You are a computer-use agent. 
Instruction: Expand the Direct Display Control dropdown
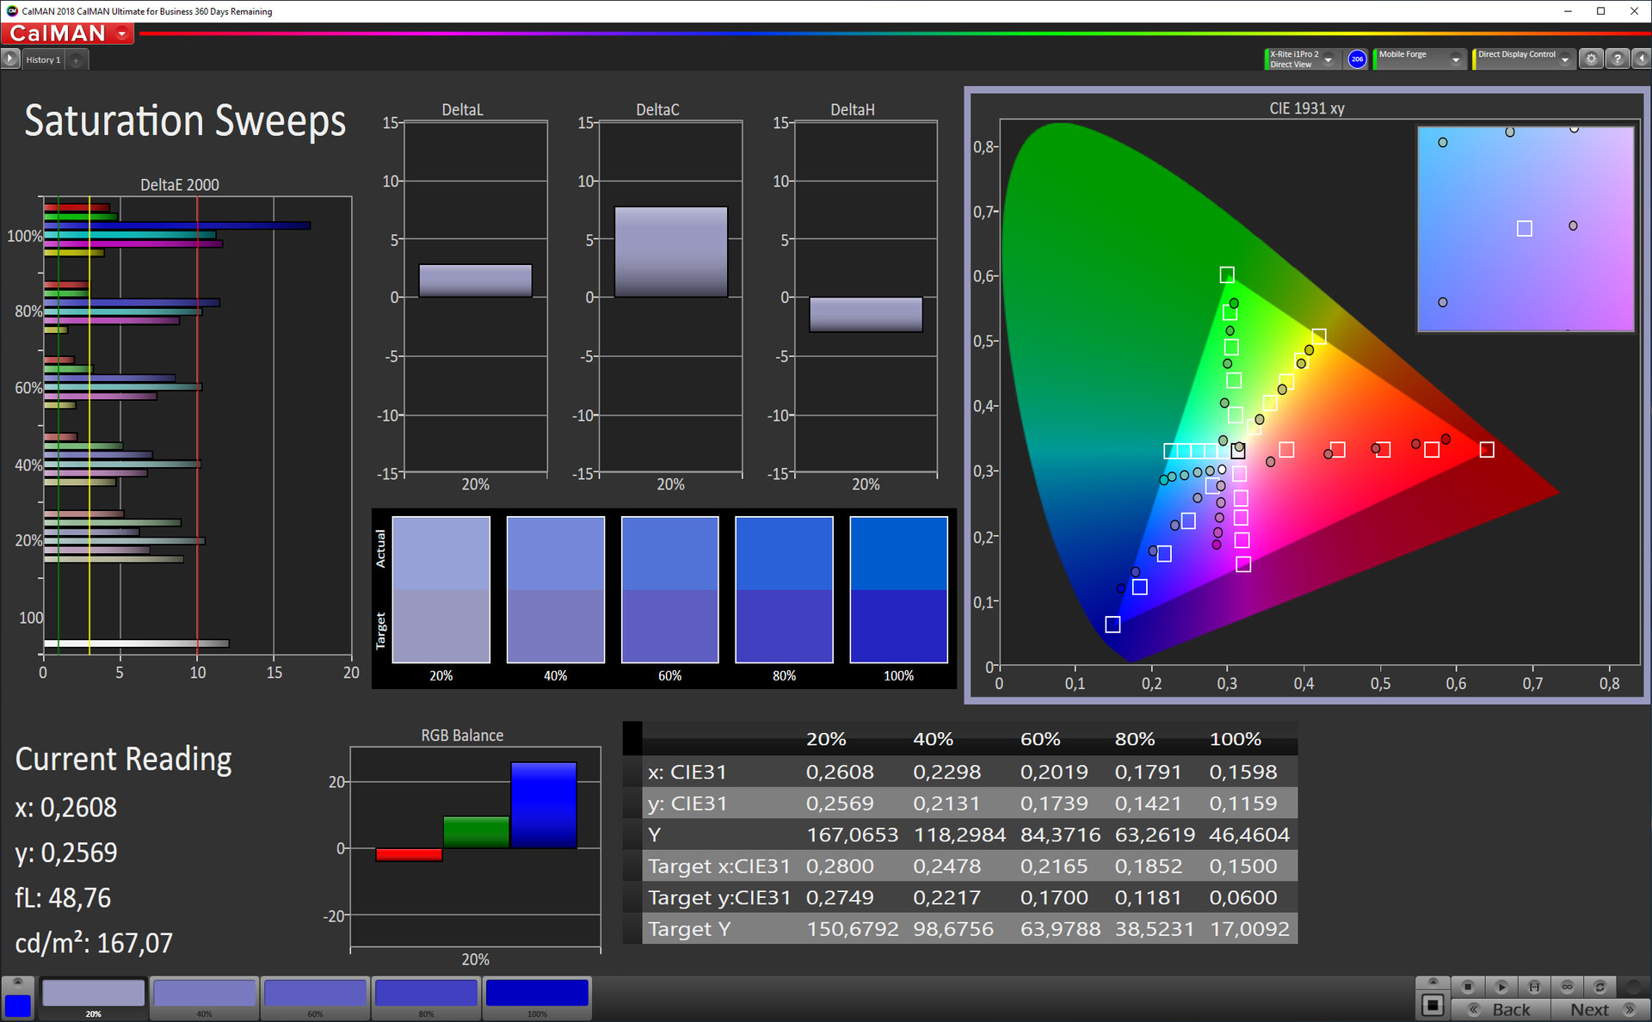click(x=1565, y=59)
